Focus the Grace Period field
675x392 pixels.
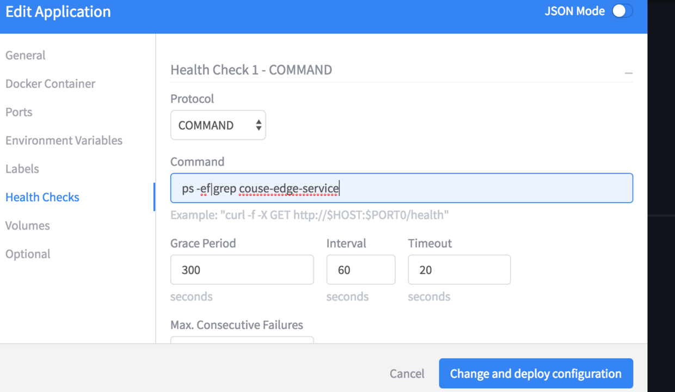point(242,269)
